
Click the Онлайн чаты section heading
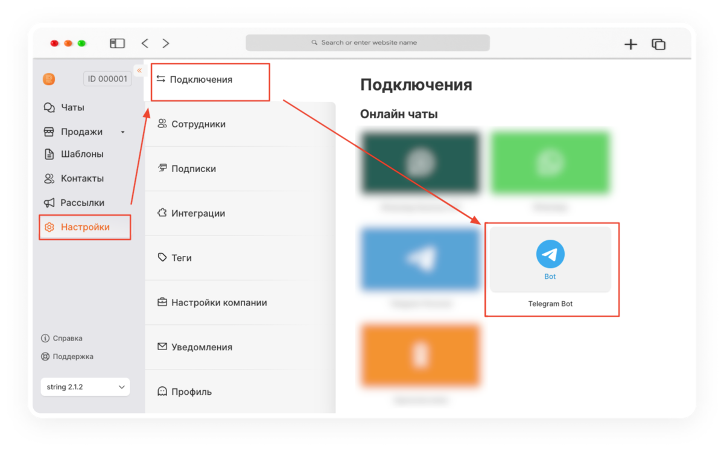(399, 114)
